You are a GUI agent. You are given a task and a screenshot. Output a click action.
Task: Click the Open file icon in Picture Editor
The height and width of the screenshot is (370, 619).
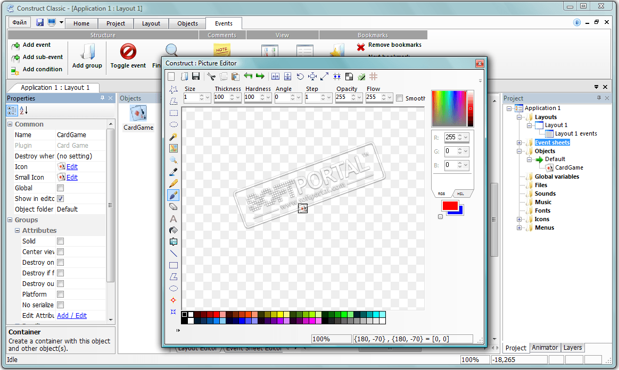[x=184, y=77]
